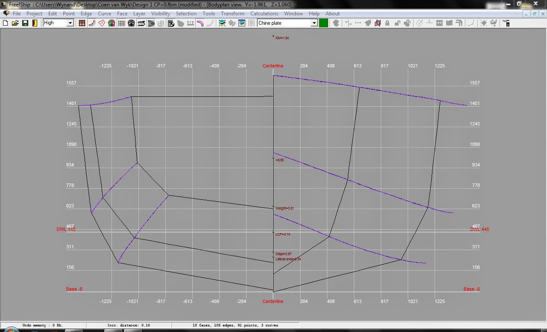The height and width of the screenshot is (332, 547).
Task: Open the Selection menu
Action: [186, 14]
